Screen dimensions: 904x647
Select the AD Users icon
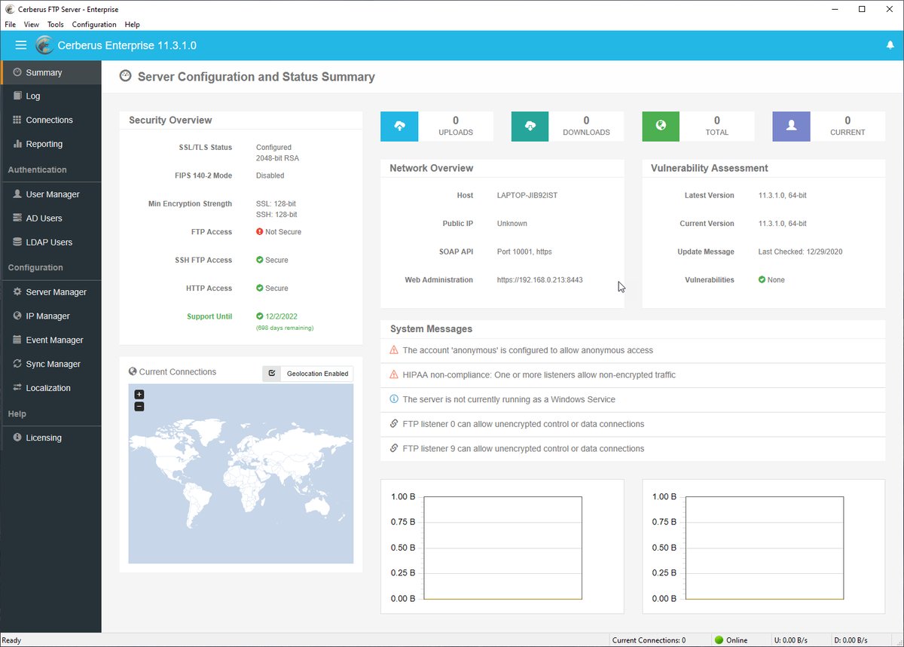(x=17, y=218)
